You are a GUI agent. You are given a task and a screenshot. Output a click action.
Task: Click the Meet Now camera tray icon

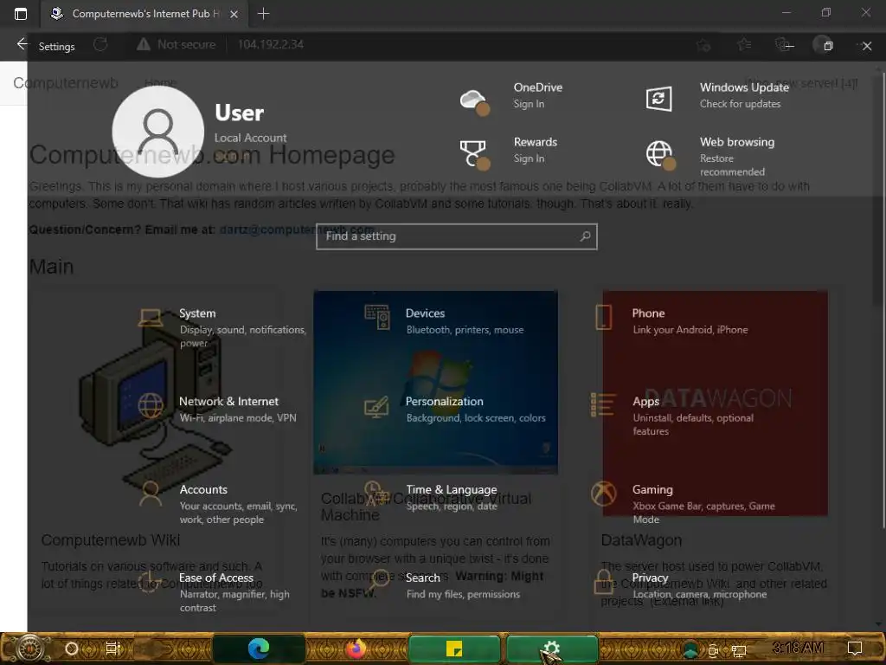(713, 651)
